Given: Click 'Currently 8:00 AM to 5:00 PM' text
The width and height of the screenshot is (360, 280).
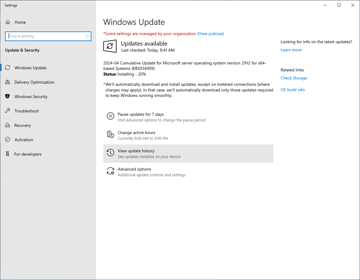Looking at the screenshot, I should pos(143,139).
